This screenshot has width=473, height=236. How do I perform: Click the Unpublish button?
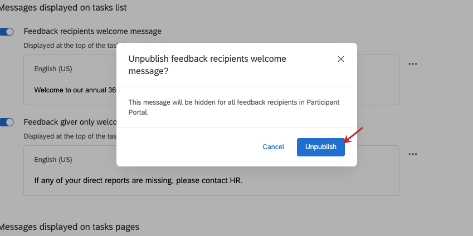coord(320,147)
